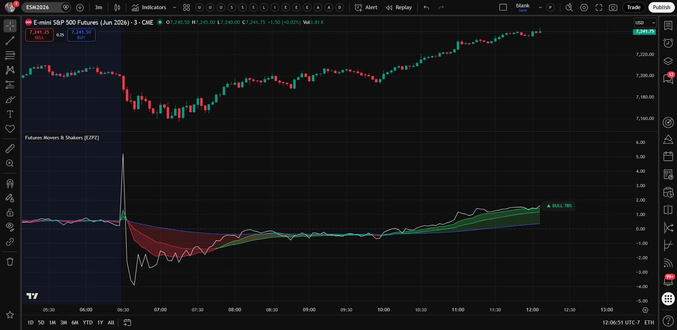The height and width of the screenshot is (330, 677).
Task: Toggle favorite indicator D circle
Action: click(x=338, y=7)
